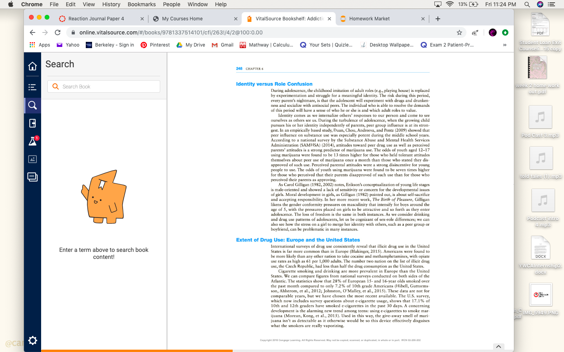
Task: Switch to the My Courses Home tab
Action: click(195, 18)
